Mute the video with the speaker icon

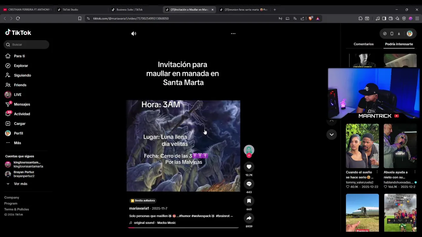[x=134, y=34]
